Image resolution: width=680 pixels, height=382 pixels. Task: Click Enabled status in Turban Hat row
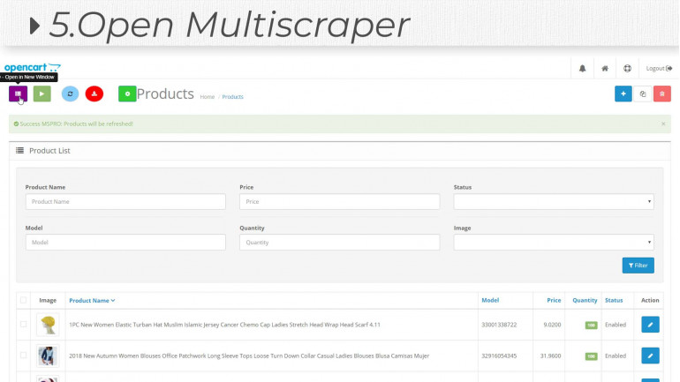616,325
